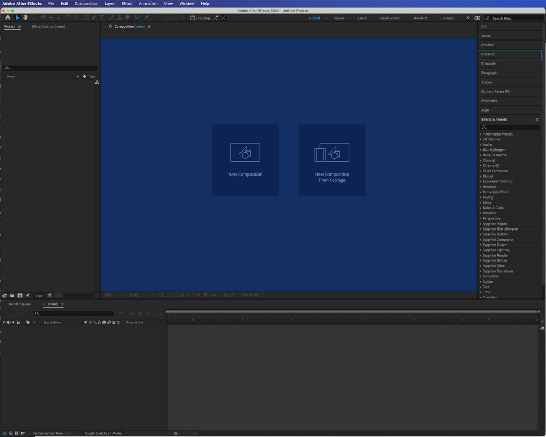
Task: Click Interpret Footage icon in Project panel
Action: 4,296
